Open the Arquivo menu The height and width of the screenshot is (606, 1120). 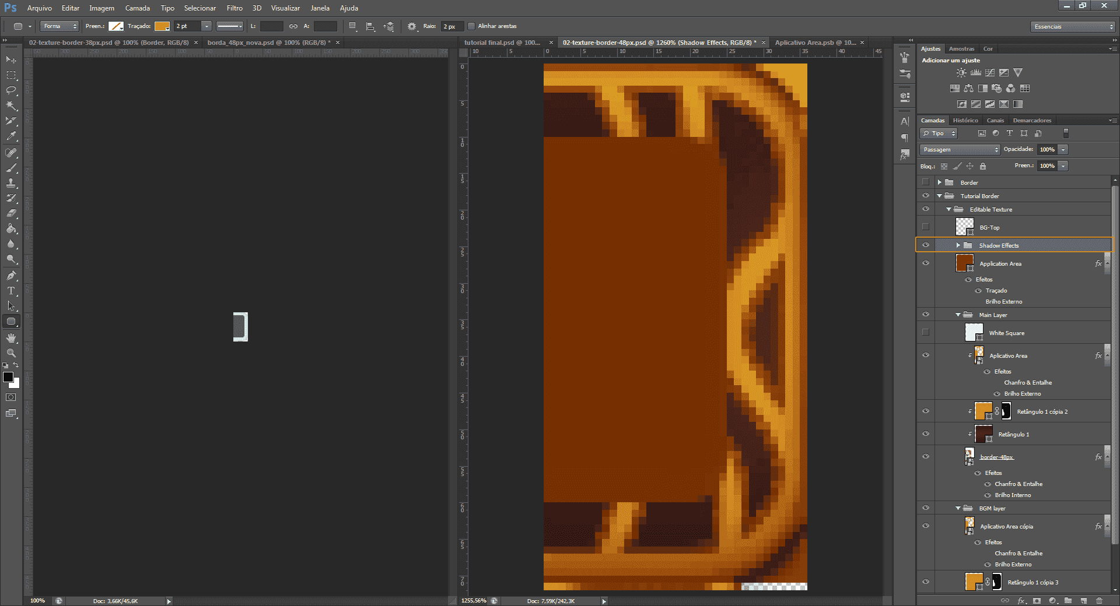pos(39,8)
